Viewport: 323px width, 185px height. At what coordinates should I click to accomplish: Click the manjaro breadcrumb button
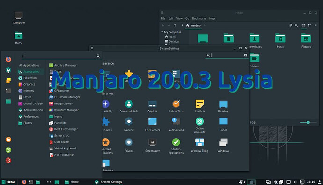[193, 25]
